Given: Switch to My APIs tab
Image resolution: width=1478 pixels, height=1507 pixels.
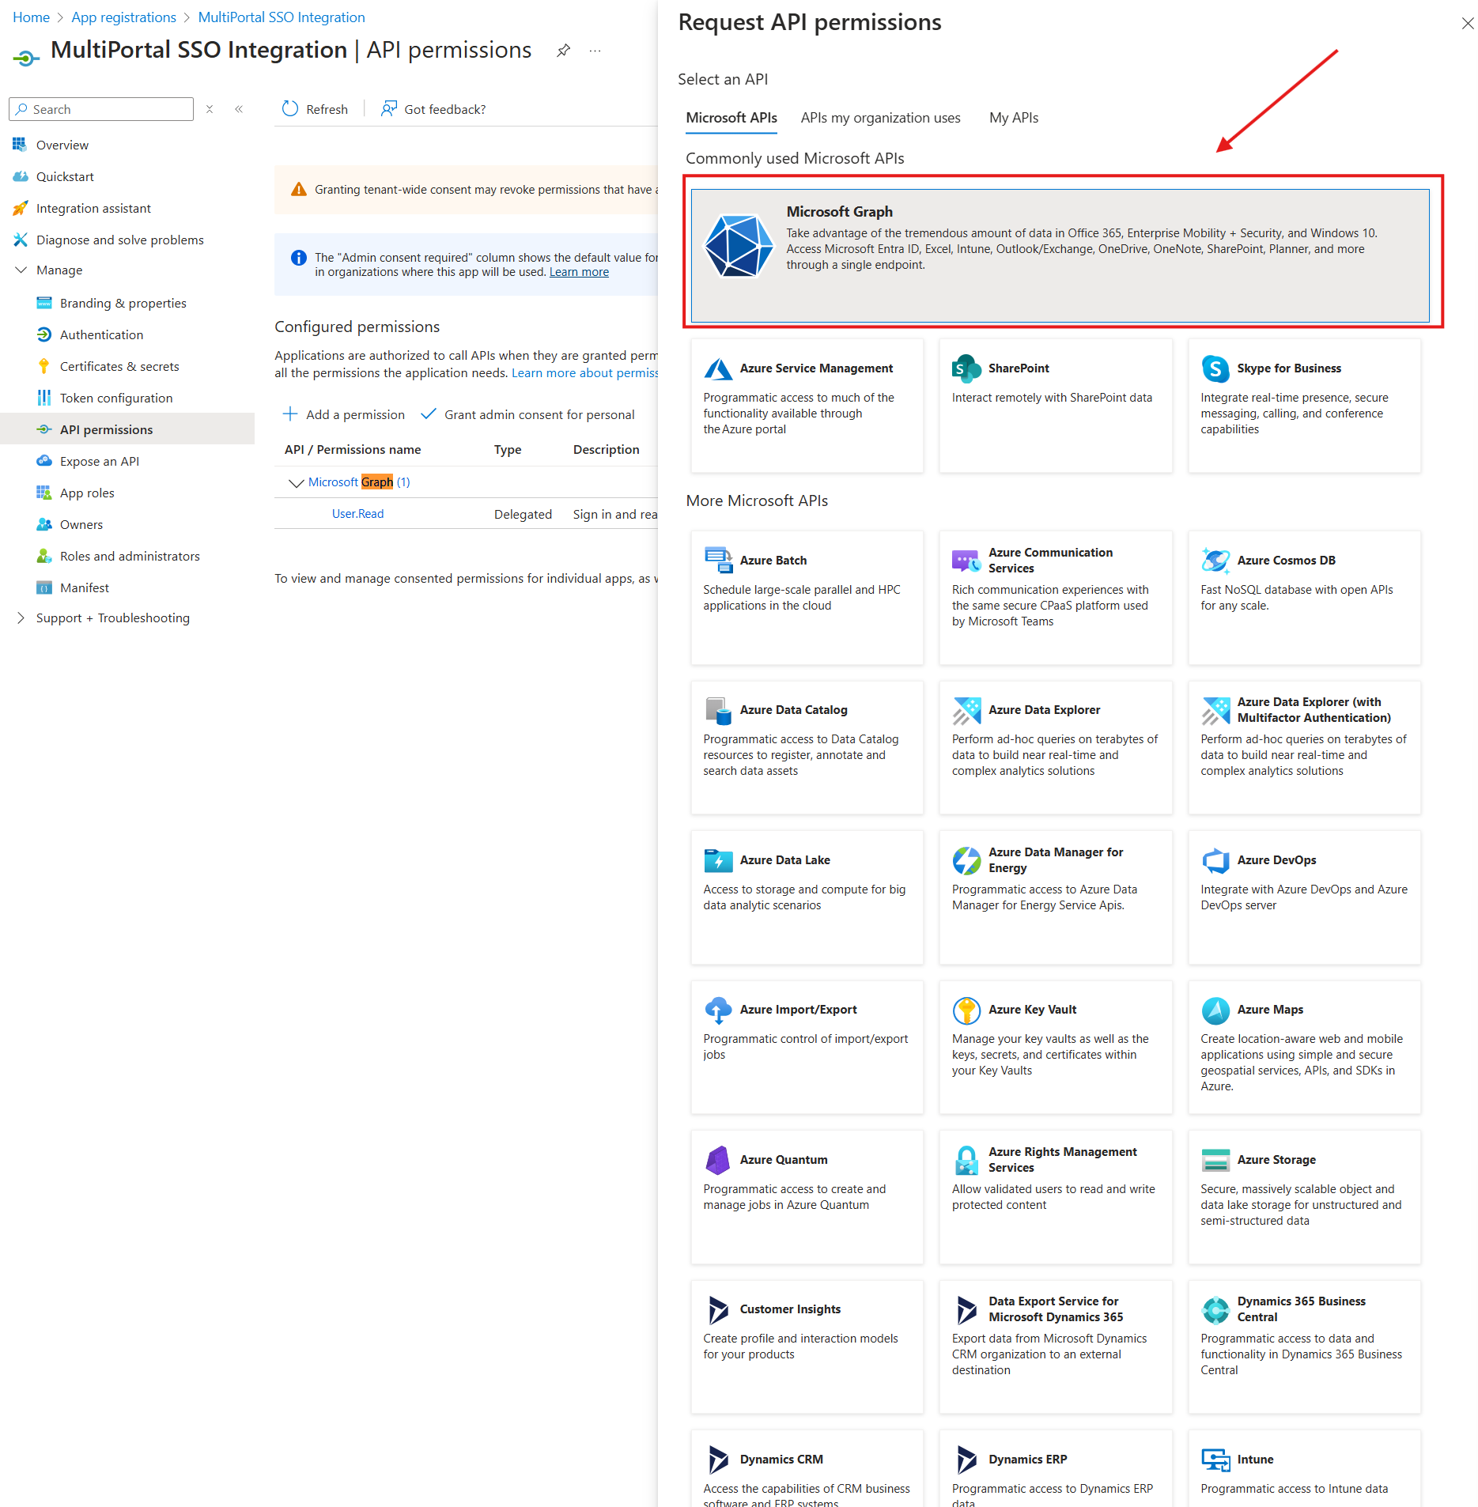Looking at the screenshot, I should pyautogui.click(x=1014, y=118).
